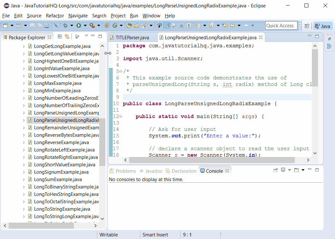Viewport: 335px width, 239px height.
Task: Collapse main method fold at line 12
Action: [120, 116]
